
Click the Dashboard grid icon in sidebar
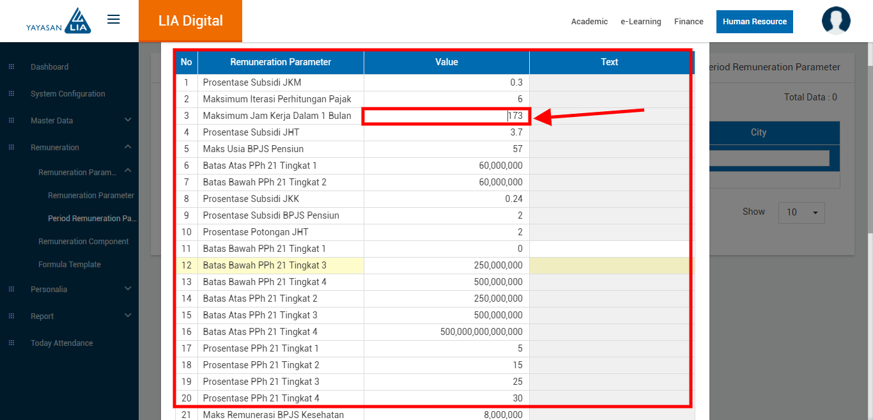click(x=12, y=67)
